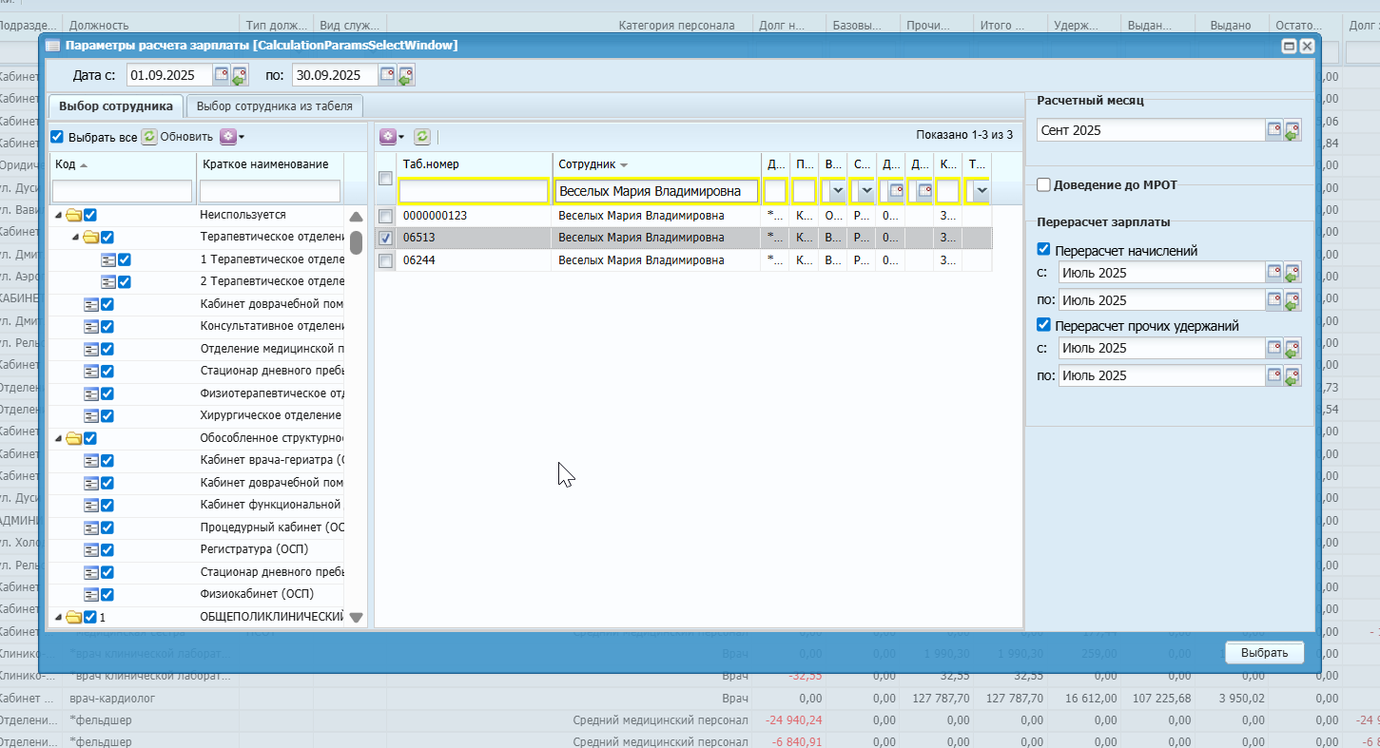Click the Обновить button label
Image resolution: width=1380 pixels, height=748 pixels.
pyautogui.click(x=186, y=137)
